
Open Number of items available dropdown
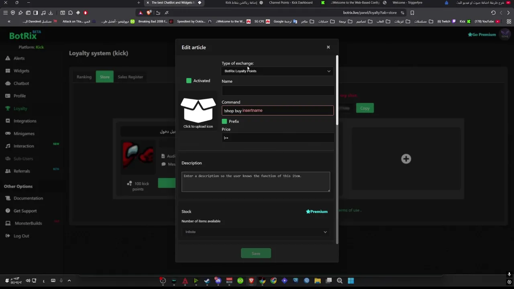[256, 232]
